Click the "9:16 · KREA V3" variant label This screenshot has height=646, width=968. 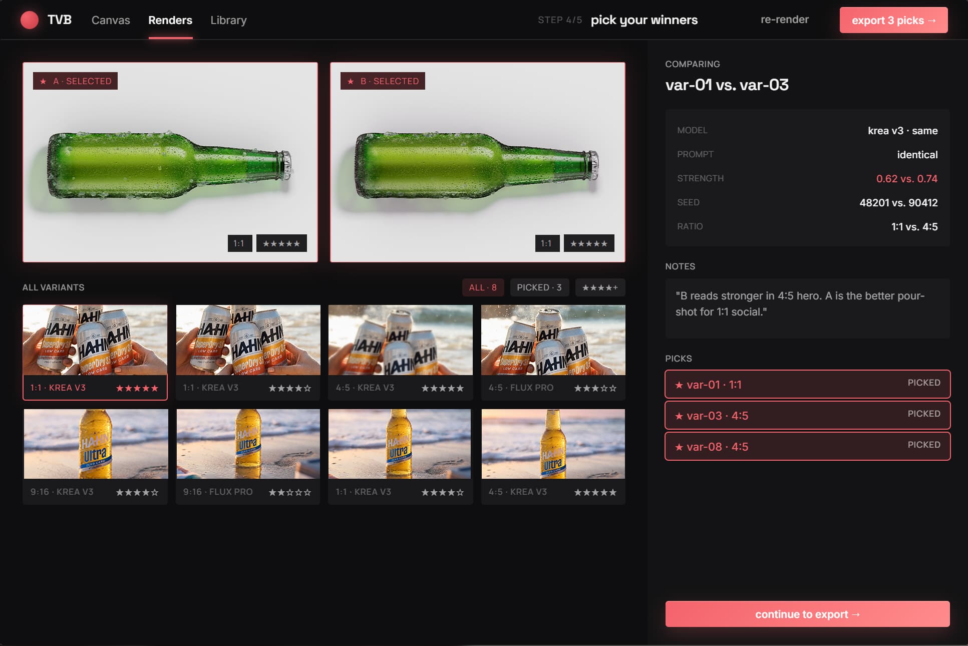(62, 492)
